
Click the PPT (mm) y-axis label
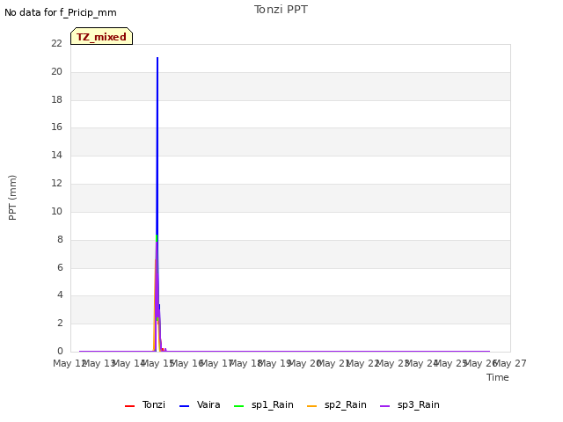pos(12,198)
